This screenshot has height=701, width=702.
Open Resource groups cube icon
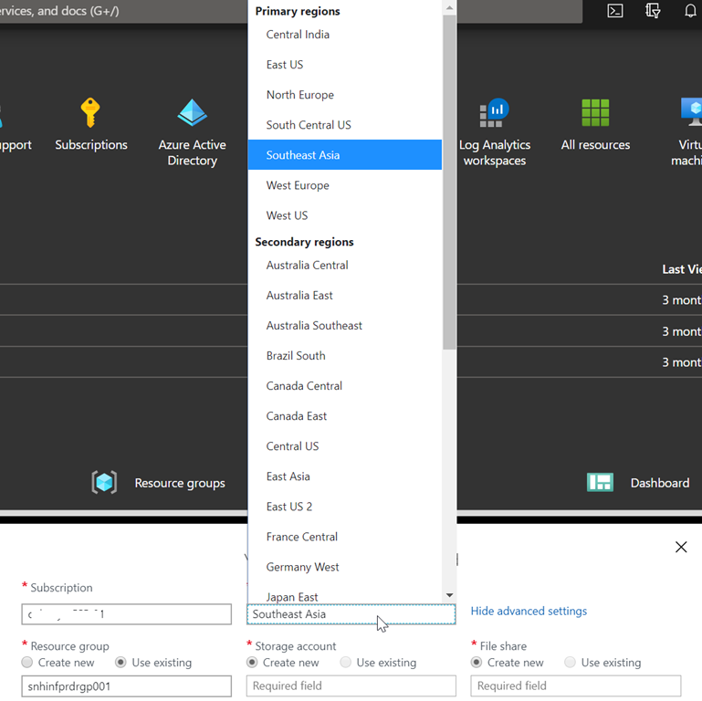tap(104, 482)
